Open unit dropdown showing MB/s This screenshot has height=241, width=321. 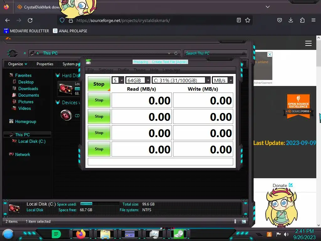click(222, 80)
